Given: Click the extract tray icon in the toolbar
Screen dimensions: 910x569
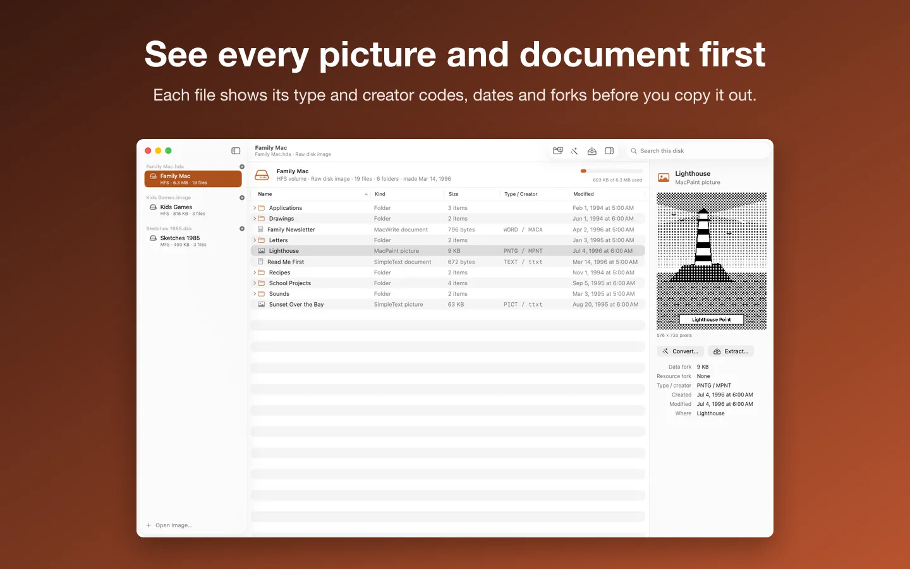Looking at the screenshot, I should click(x=592, y=150).
